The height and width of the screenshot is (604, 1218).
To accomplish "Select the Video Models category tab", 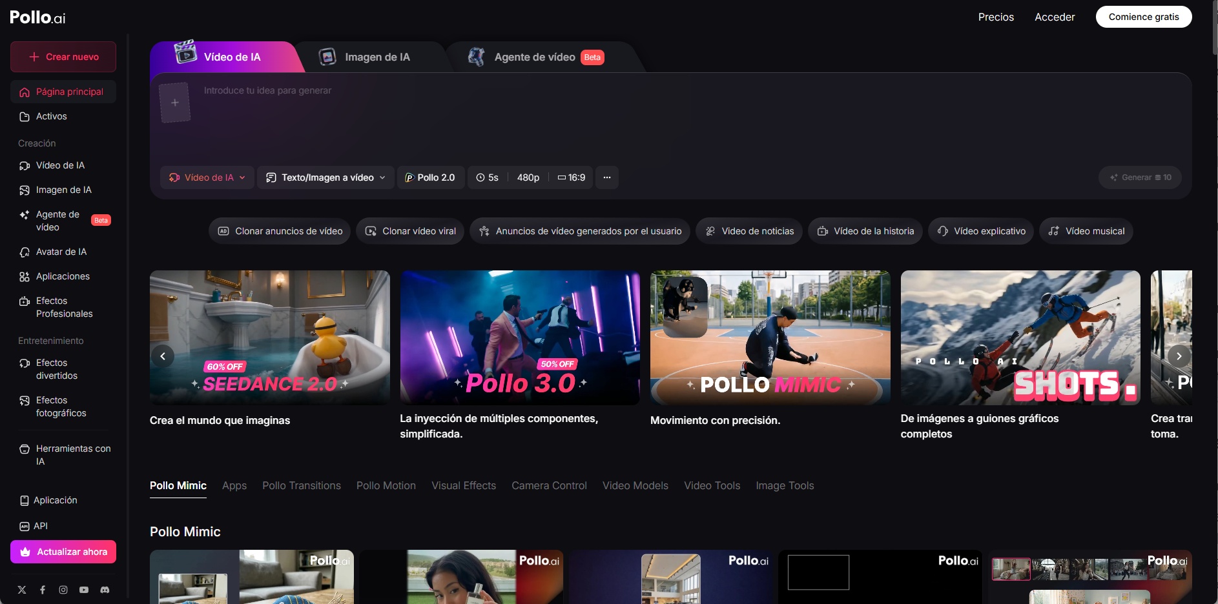I will [635, 486].
